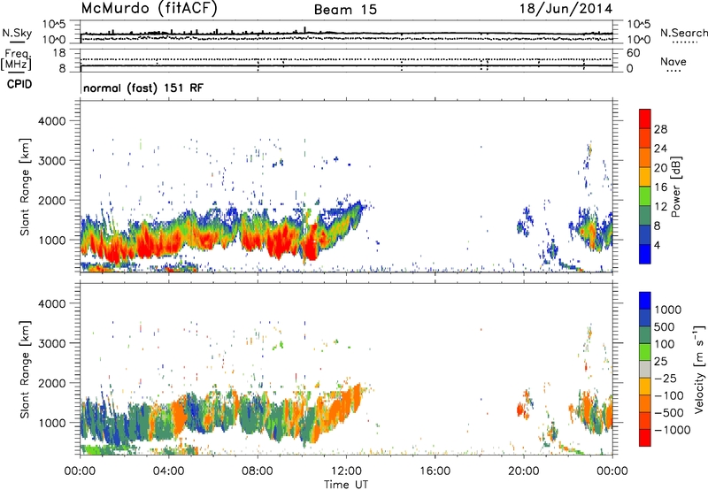Click the 2000 tick of the velocity panel

[52, 383]
